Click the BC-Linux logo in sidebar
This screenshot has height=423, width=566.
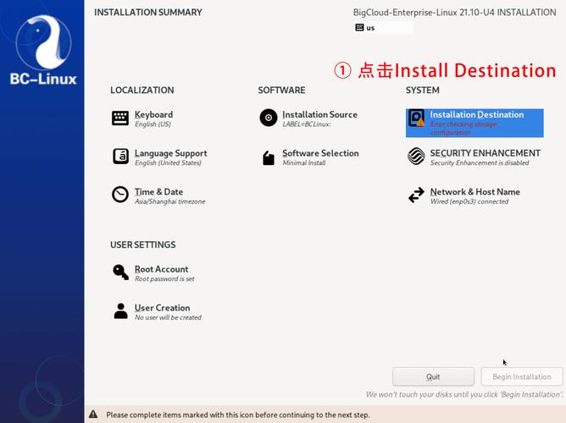coord(42,51)
